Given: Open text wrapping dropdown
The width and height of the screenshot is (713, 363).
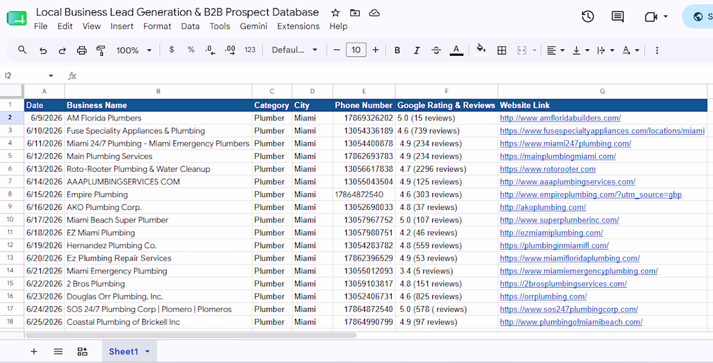Looking at the screenshot, I should tap(605, 50).
